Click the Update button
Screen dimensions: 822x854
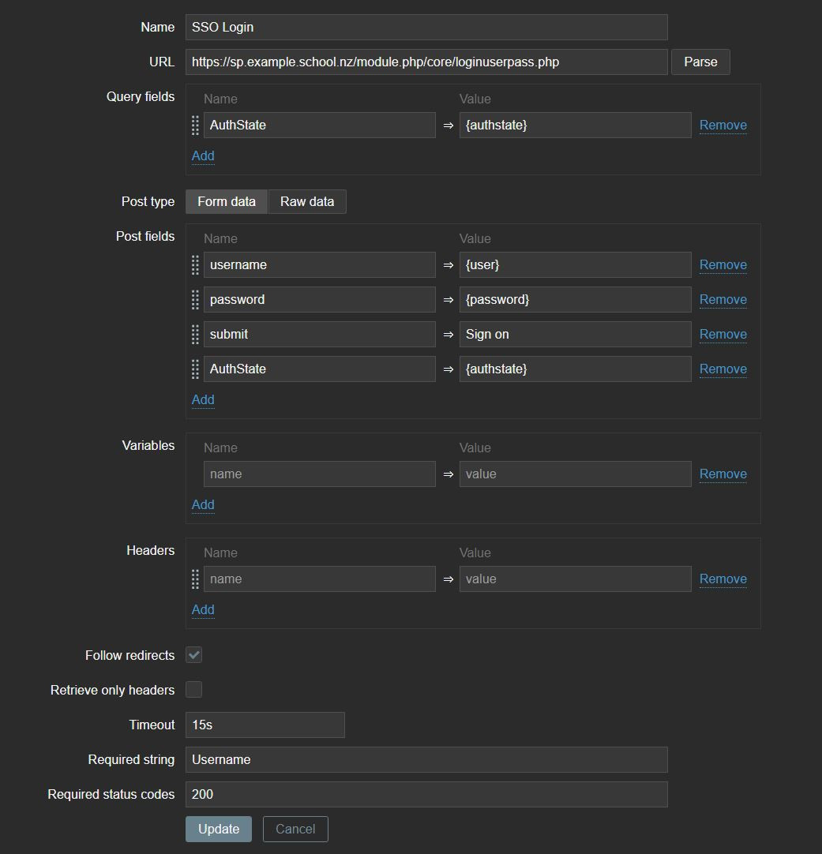click(219, 829)
